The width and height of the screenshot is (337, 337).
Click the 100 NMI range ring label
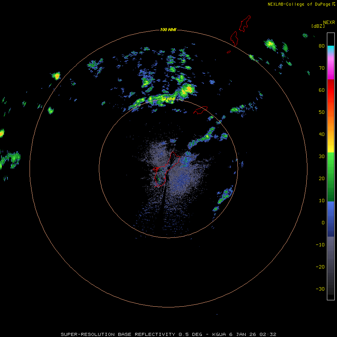168,30
